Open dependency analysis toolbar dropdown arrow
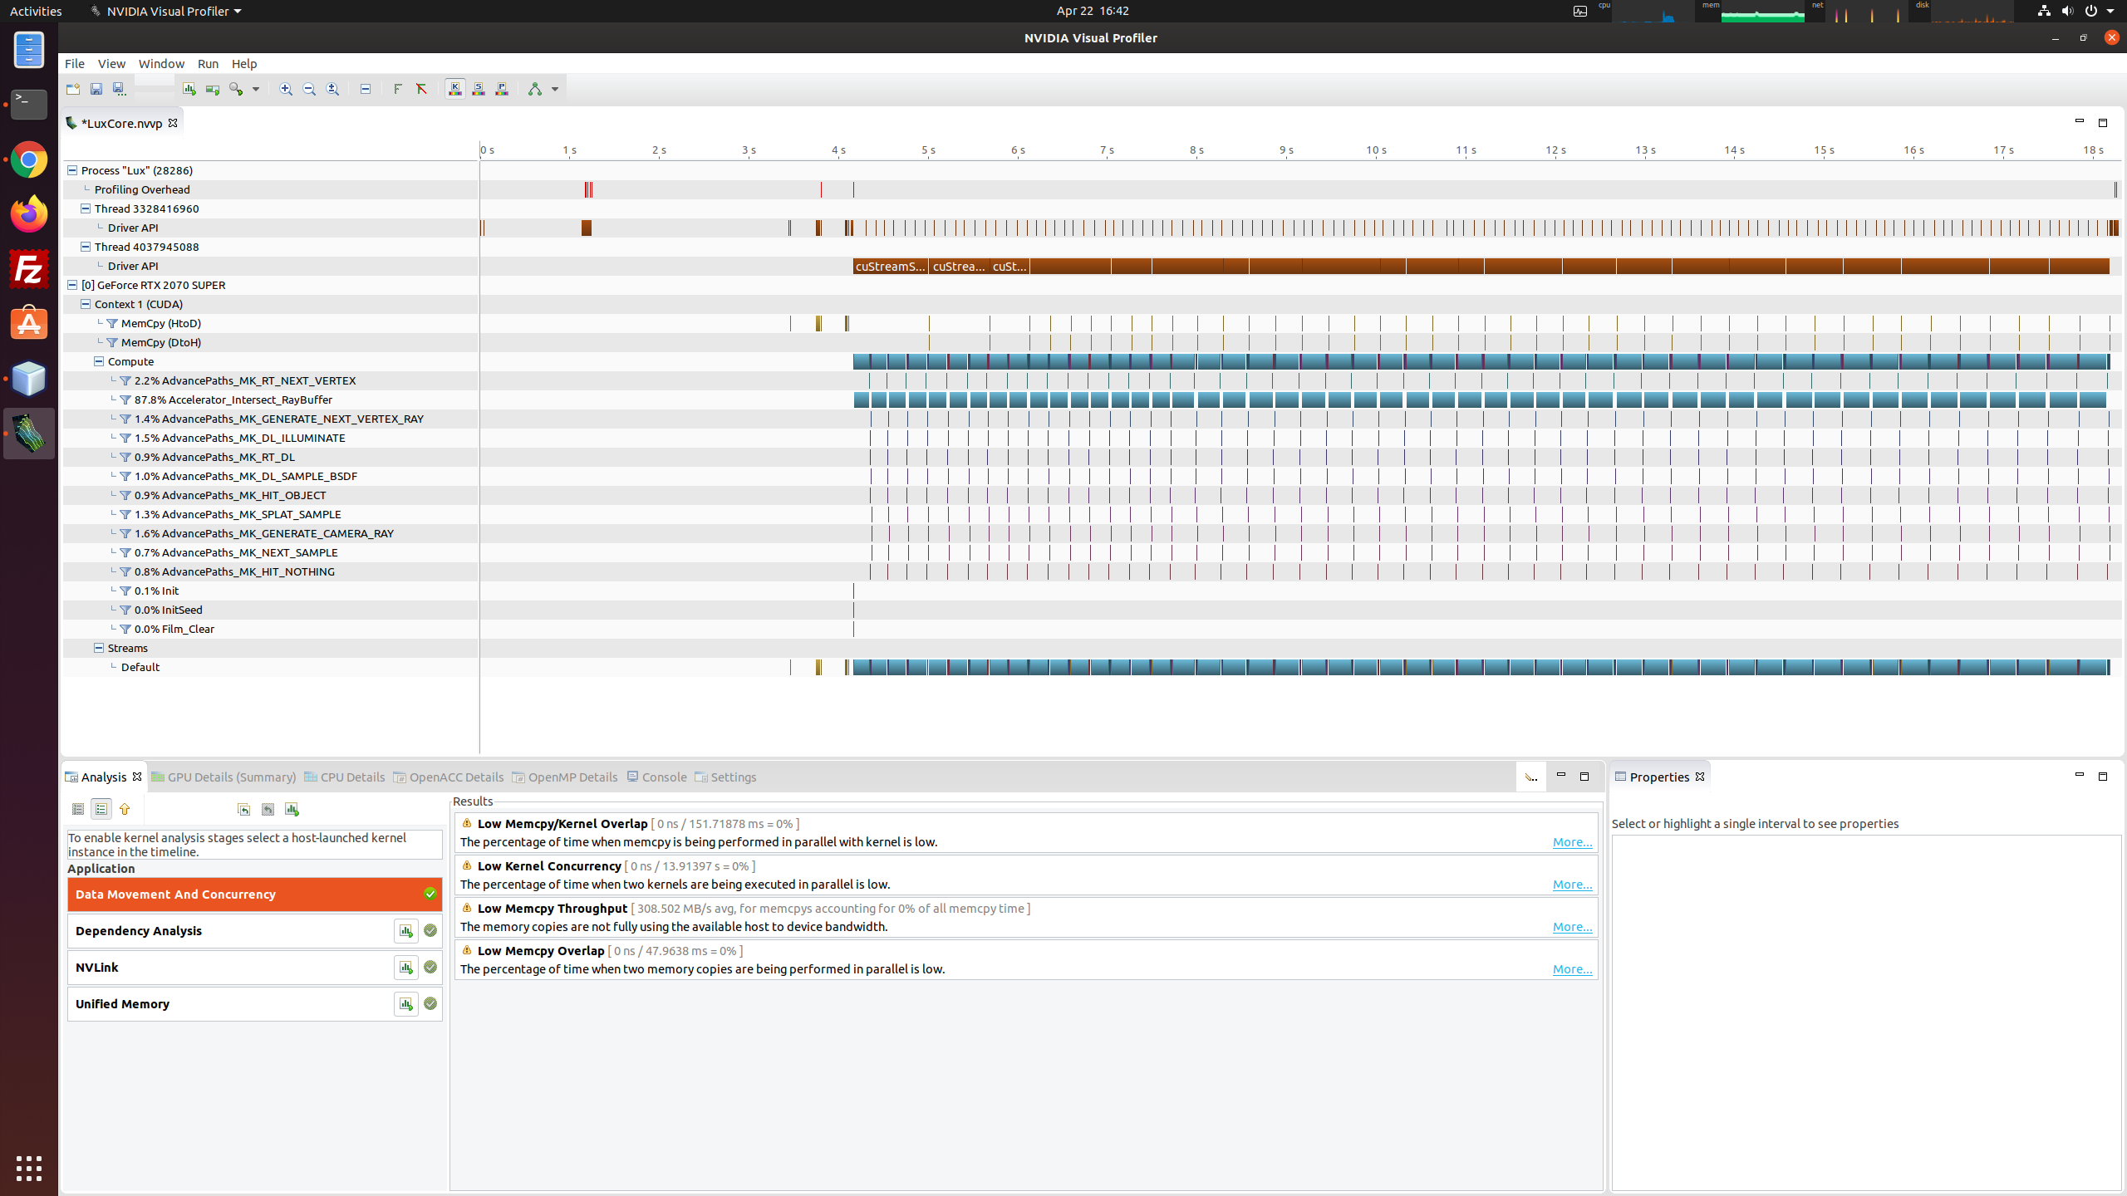The image size is (2127, 1196). [x=555, y=89]
